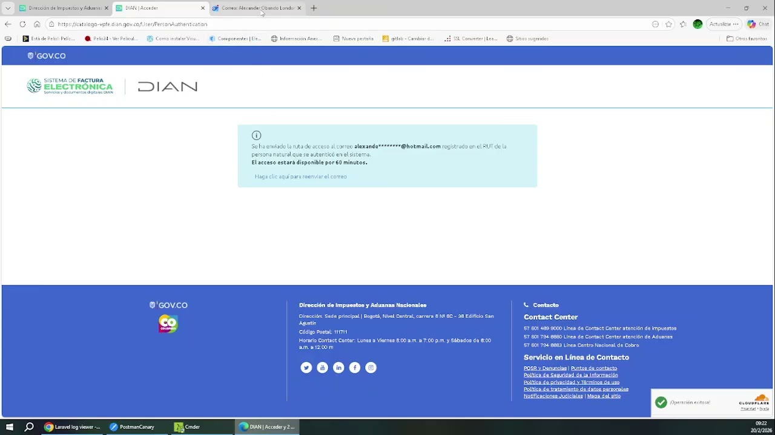Open 'SSL Converter' bookmark
The width and height of the screenshot is (775, 435).
470,39
